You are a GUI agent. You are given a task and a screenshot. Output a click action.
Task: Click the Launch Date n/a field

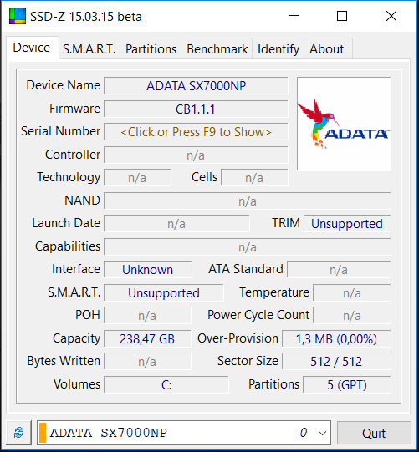click(x=176, y=224)
